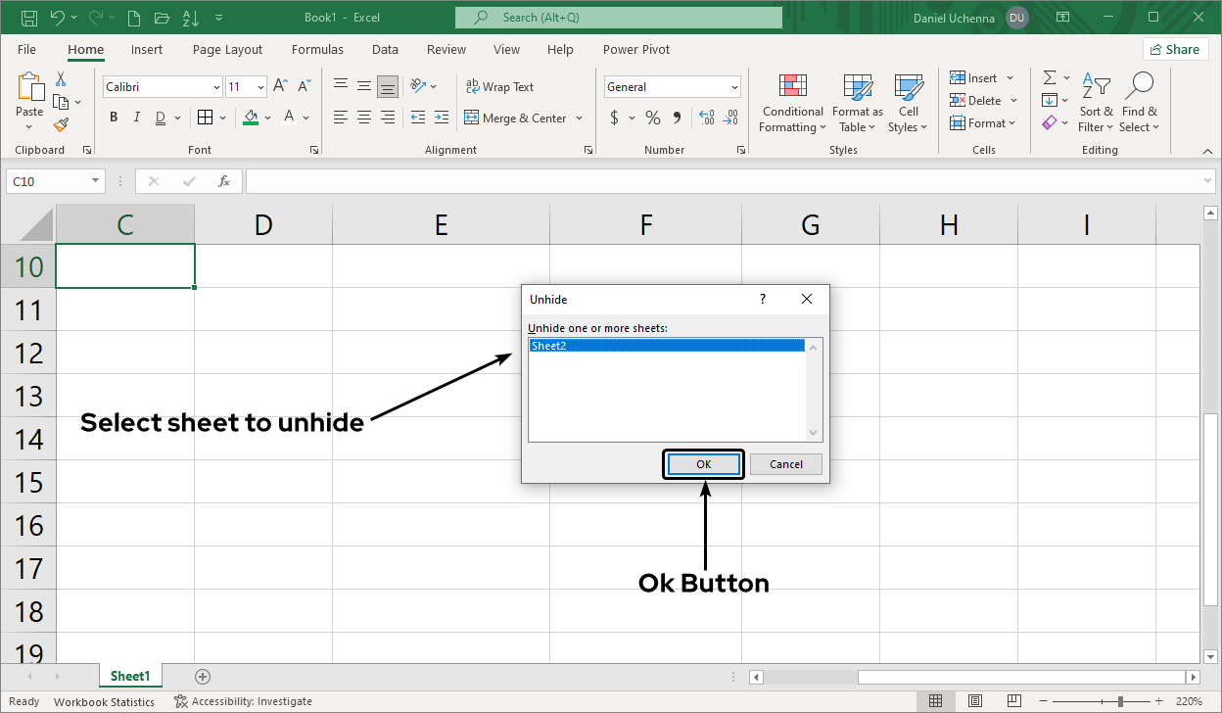The image size is (1222, 713).
Task: Expand the Fill Color dropdown arrow
Action: coord(267,117)
